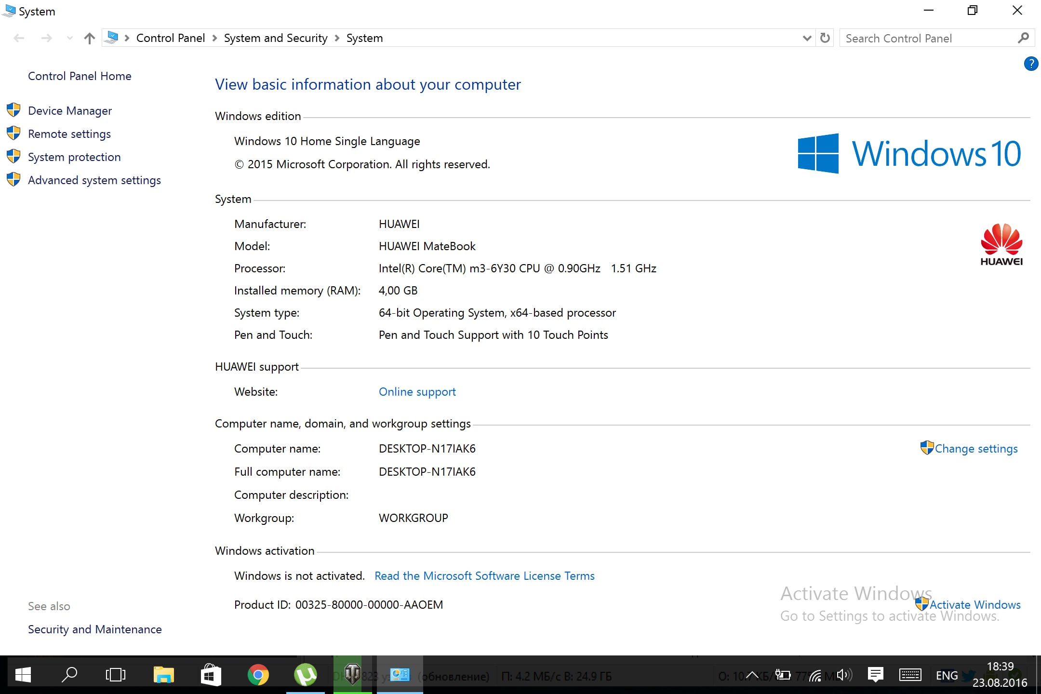Click ENG language indicator
The image size is (1041, 694).
(947, 676)
